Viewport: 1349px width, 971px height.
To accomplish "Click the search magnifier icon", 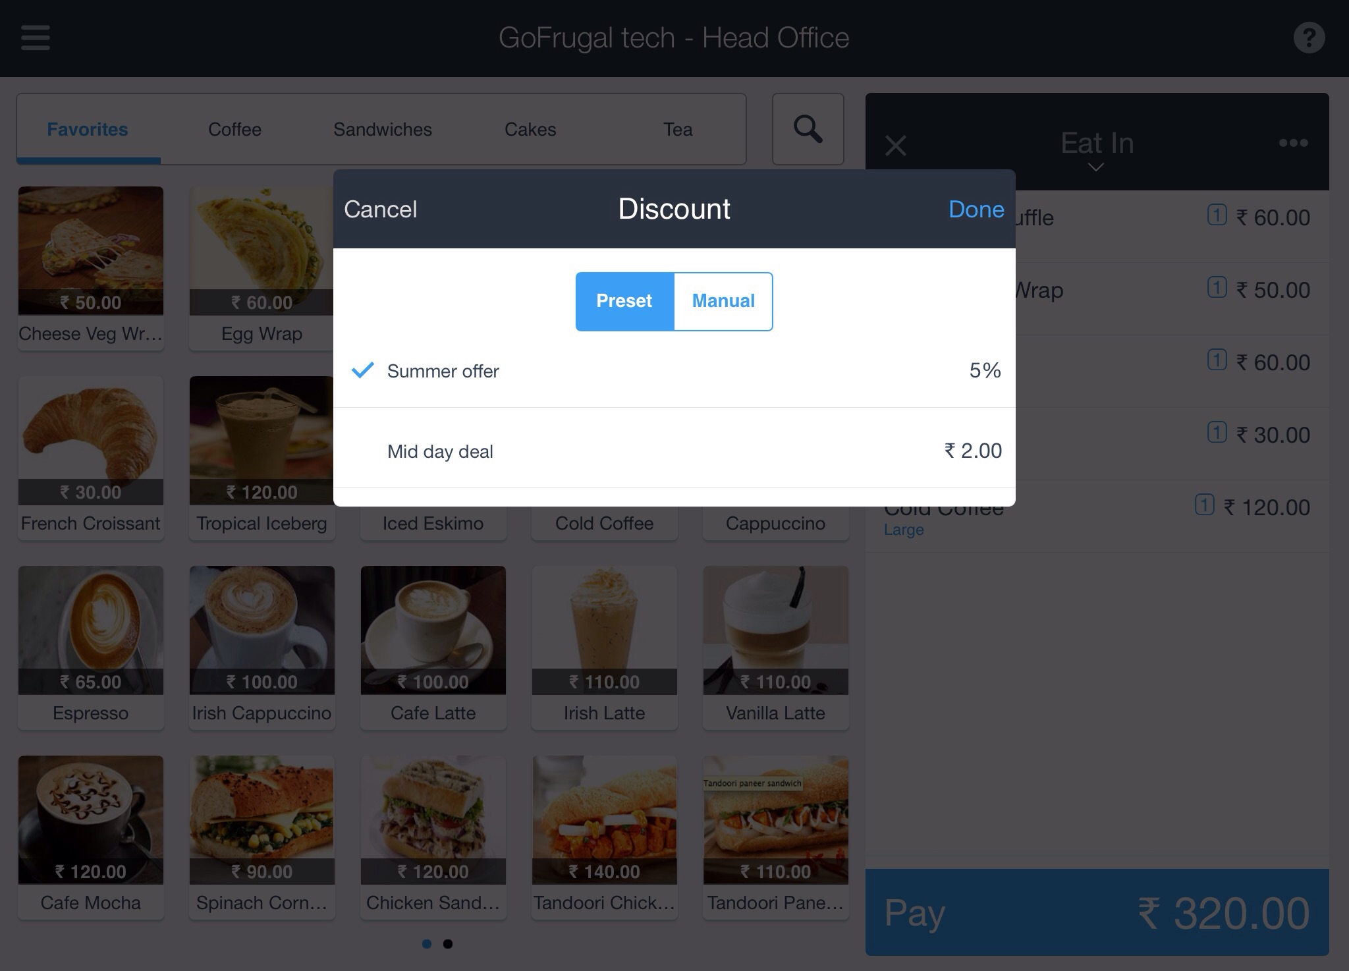I will [x=808, y=129].
